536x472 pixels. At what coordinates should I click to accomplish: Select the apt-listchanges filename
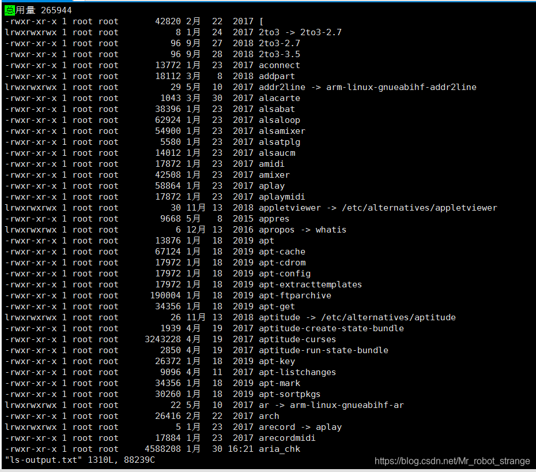pyautogui.click(x=297, y=372)
